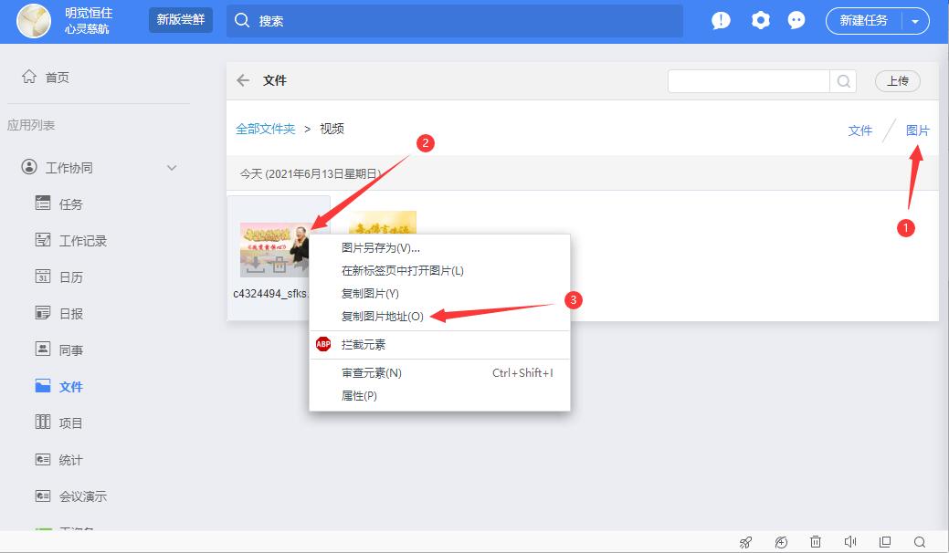949x553 pixels.
Task: Click the 新建任务 button
Action: [x=864, y=21]
